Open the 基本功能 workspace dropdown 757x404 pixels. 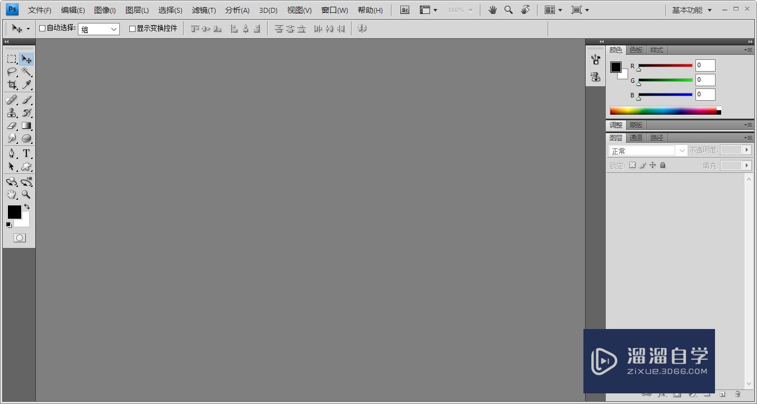692,10
